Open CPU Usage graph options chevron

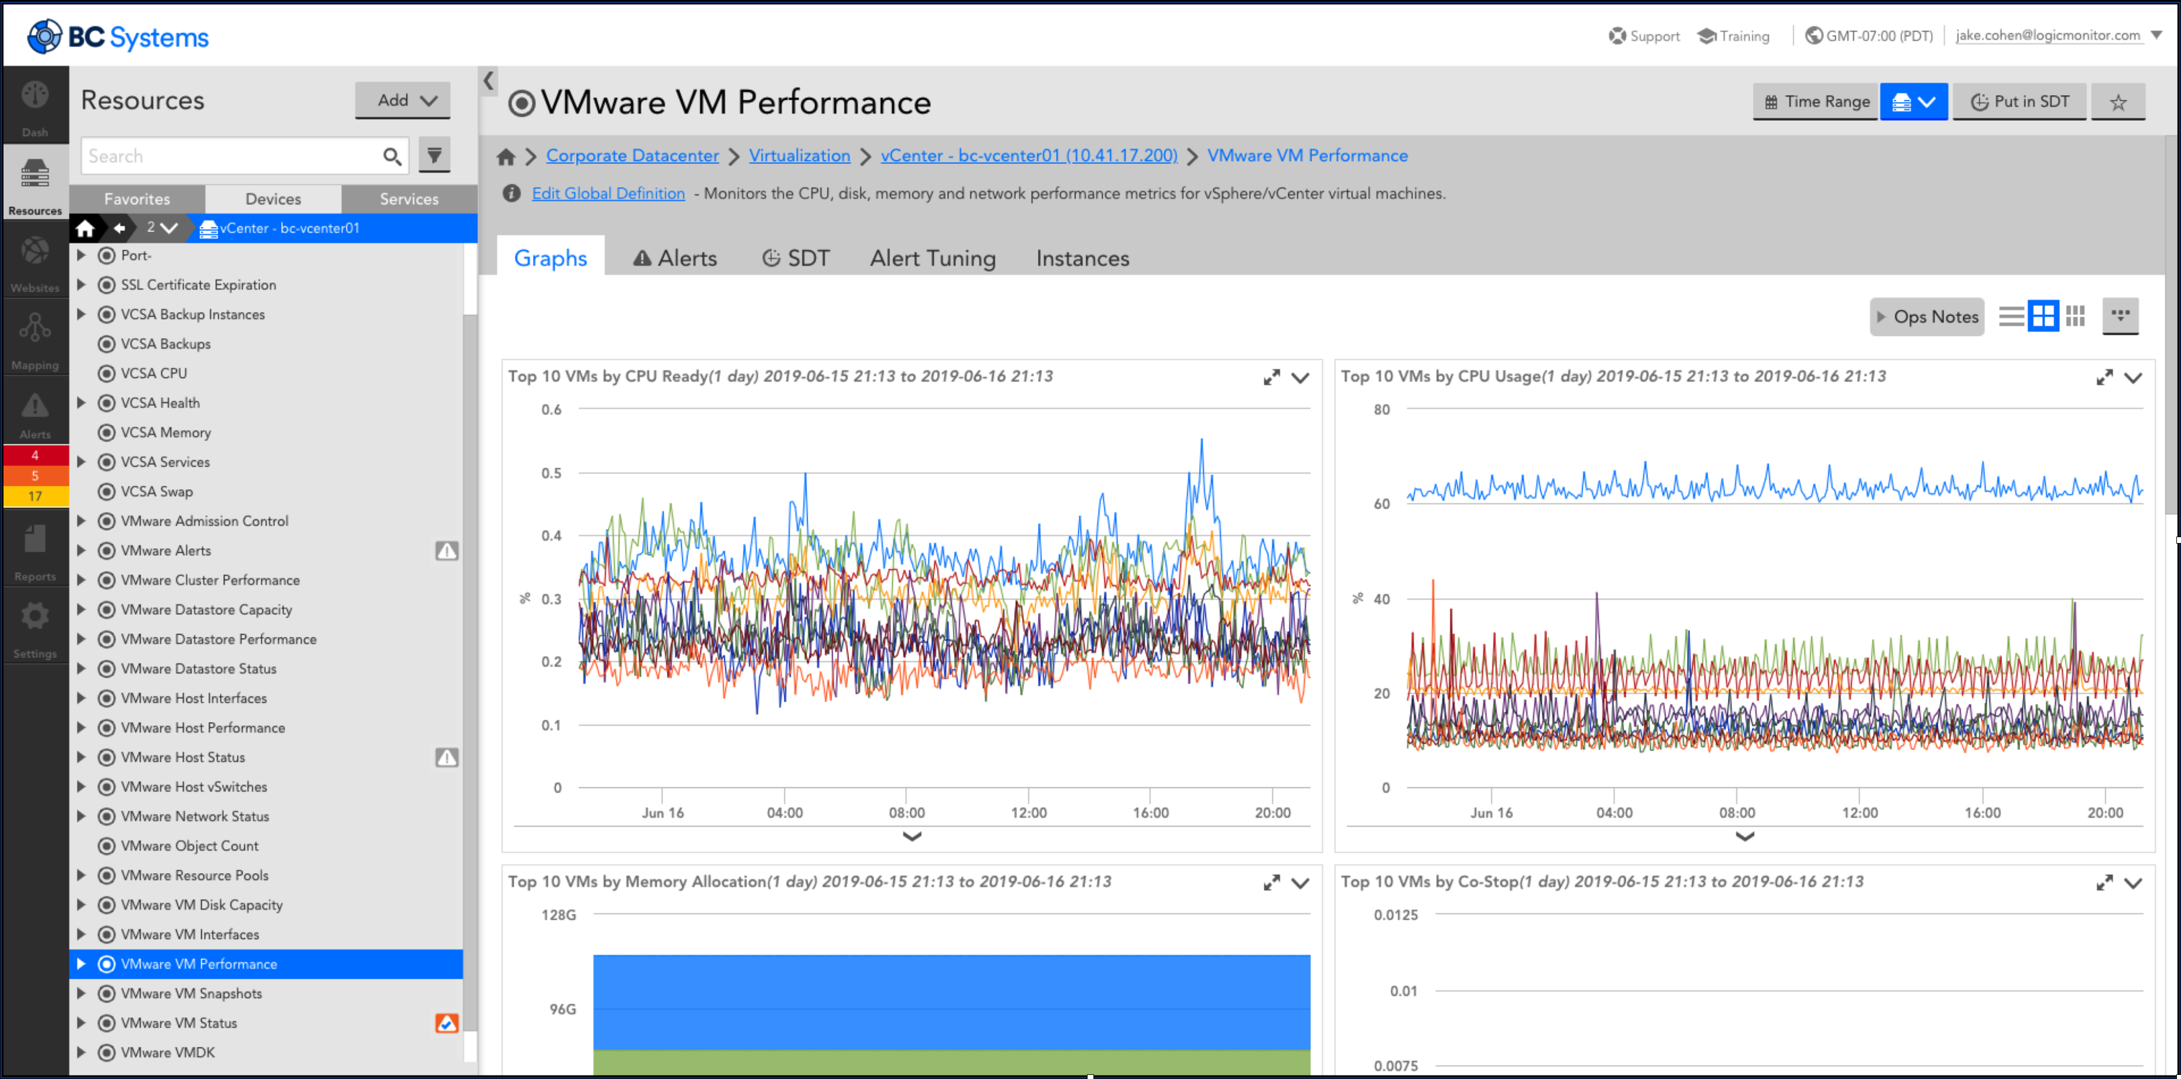[2133, 379]
